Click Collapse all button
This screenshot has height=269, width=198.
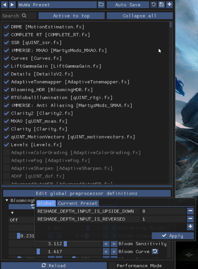coord(140,16)
